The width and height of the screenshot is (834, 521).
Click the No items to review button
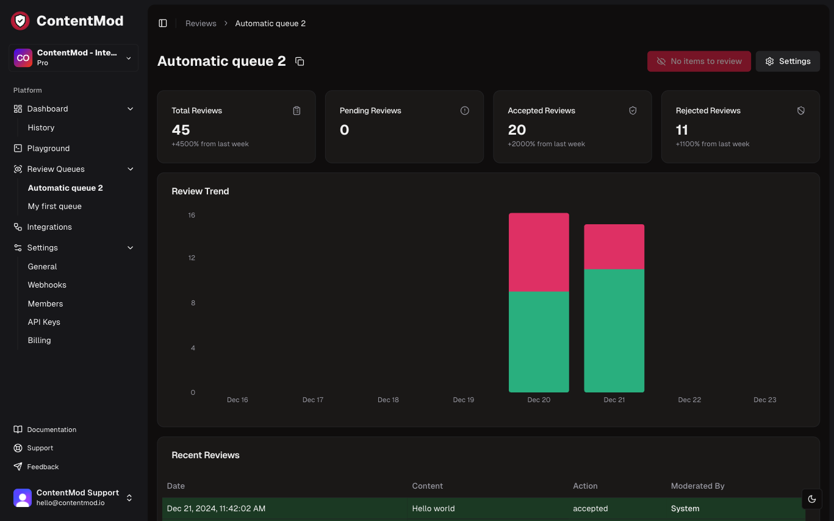pos(699,62)
